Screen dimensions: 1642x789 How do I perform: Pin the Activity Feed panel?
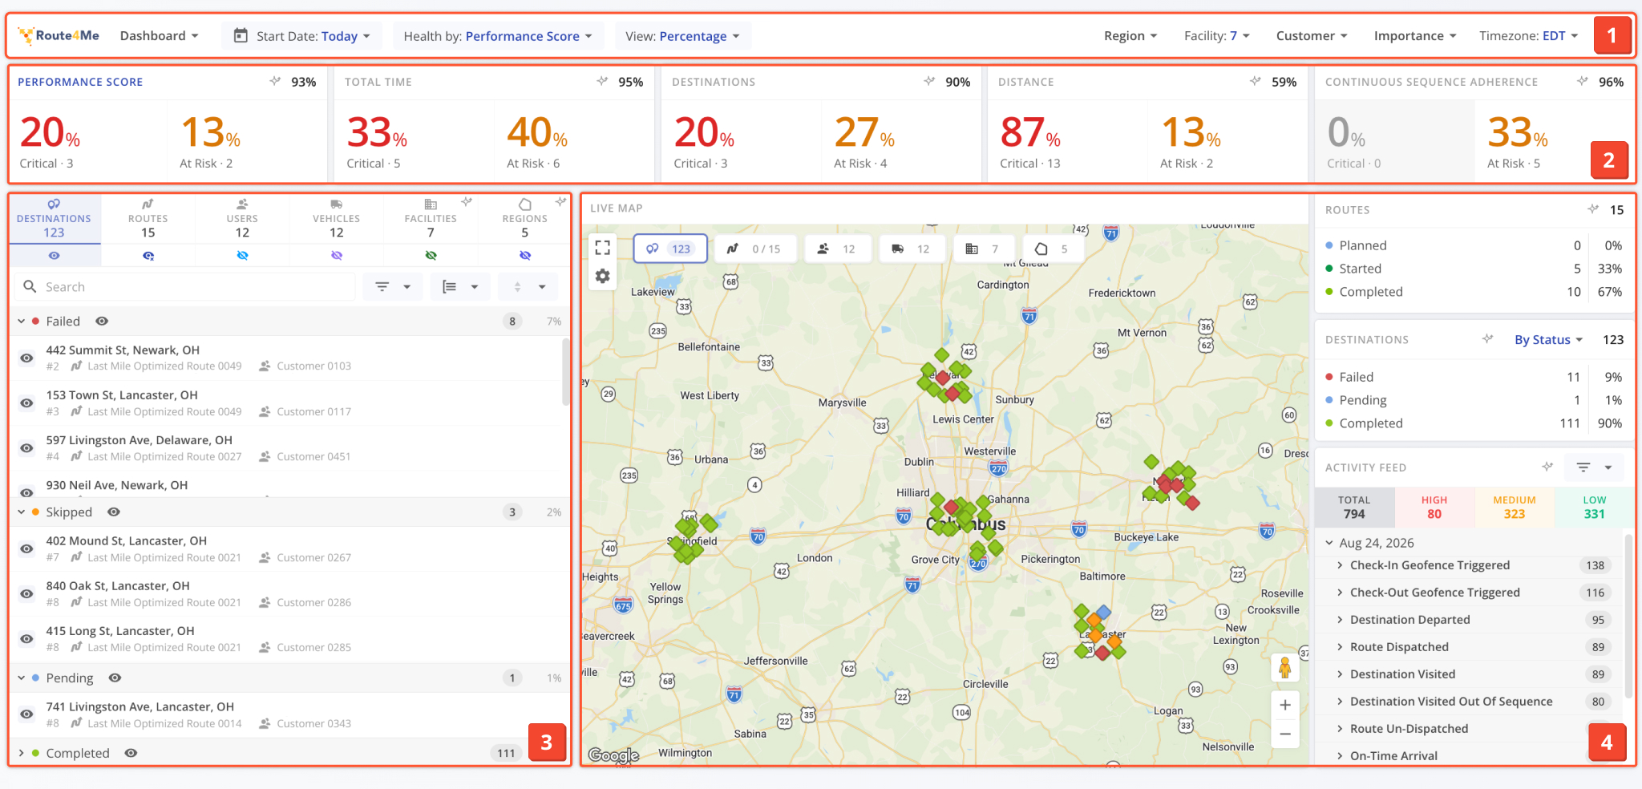click(x=1547, y=467)
